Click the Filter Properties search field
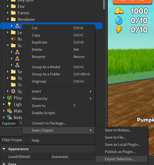This screenshot has height=165, width=154. [x=12, y=140]
